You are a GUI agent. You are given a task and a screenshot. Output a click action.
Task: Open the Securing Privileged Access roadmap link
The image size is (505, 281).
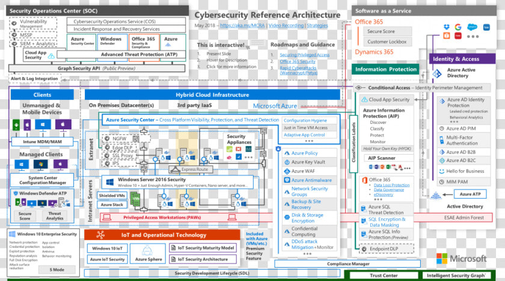point(304,55)
